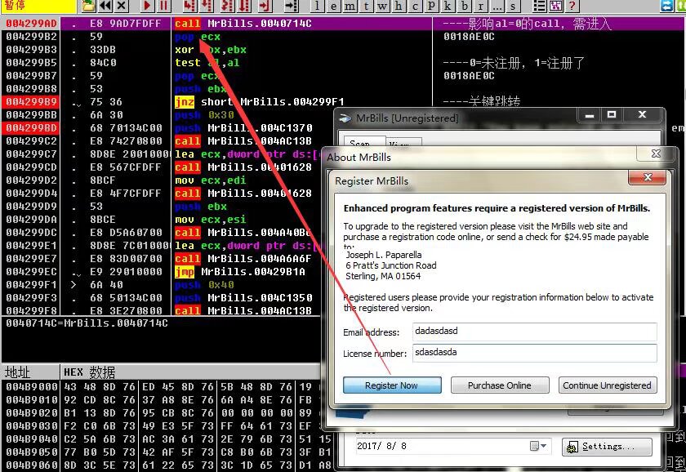
Task: Show Windows list via the 'w' button
Action: coord(382,6)
